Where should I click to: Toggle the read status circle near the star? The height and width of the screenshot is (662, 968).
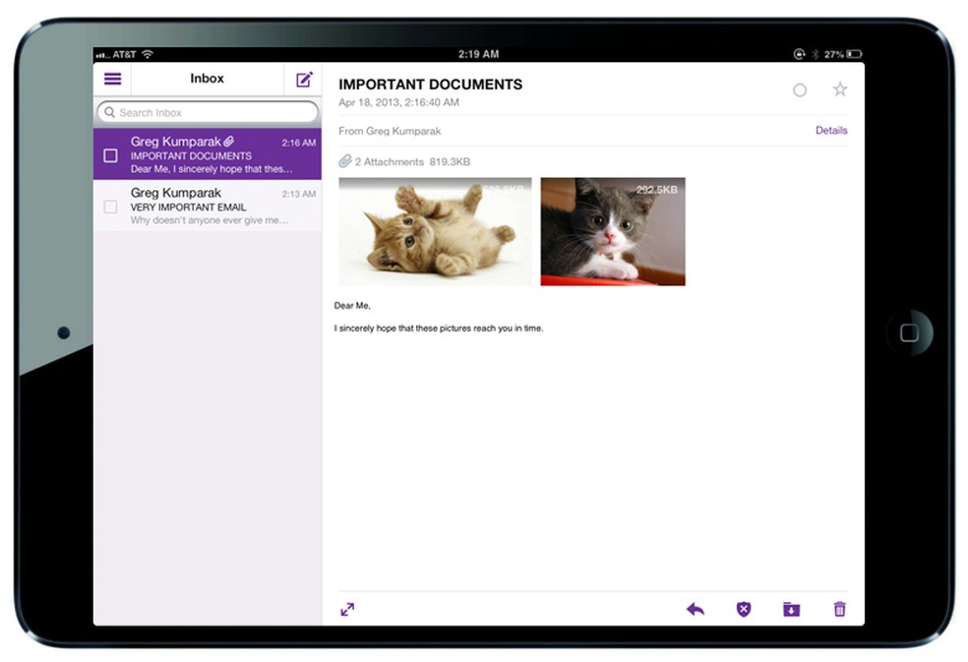[x=799, y=90]
